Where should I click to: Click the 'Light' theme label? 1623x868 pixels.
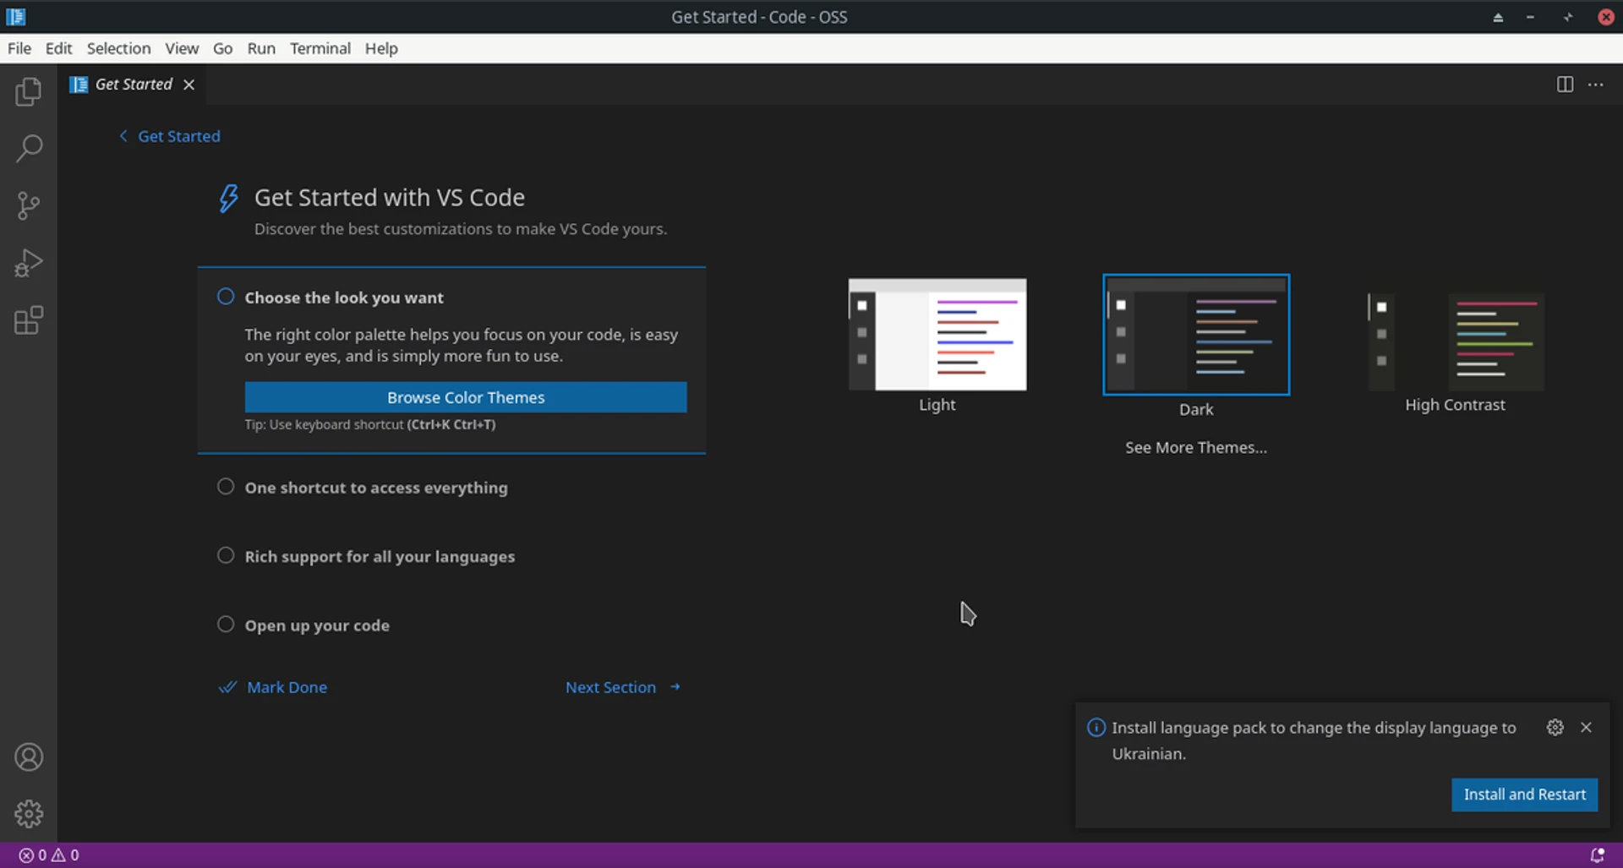(x=937, y=405)
